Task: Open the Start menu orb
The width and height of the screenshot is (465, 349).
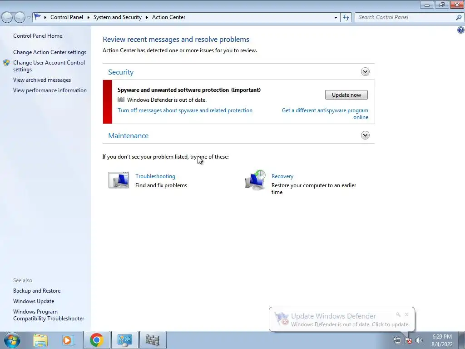Action: point(12,340)
